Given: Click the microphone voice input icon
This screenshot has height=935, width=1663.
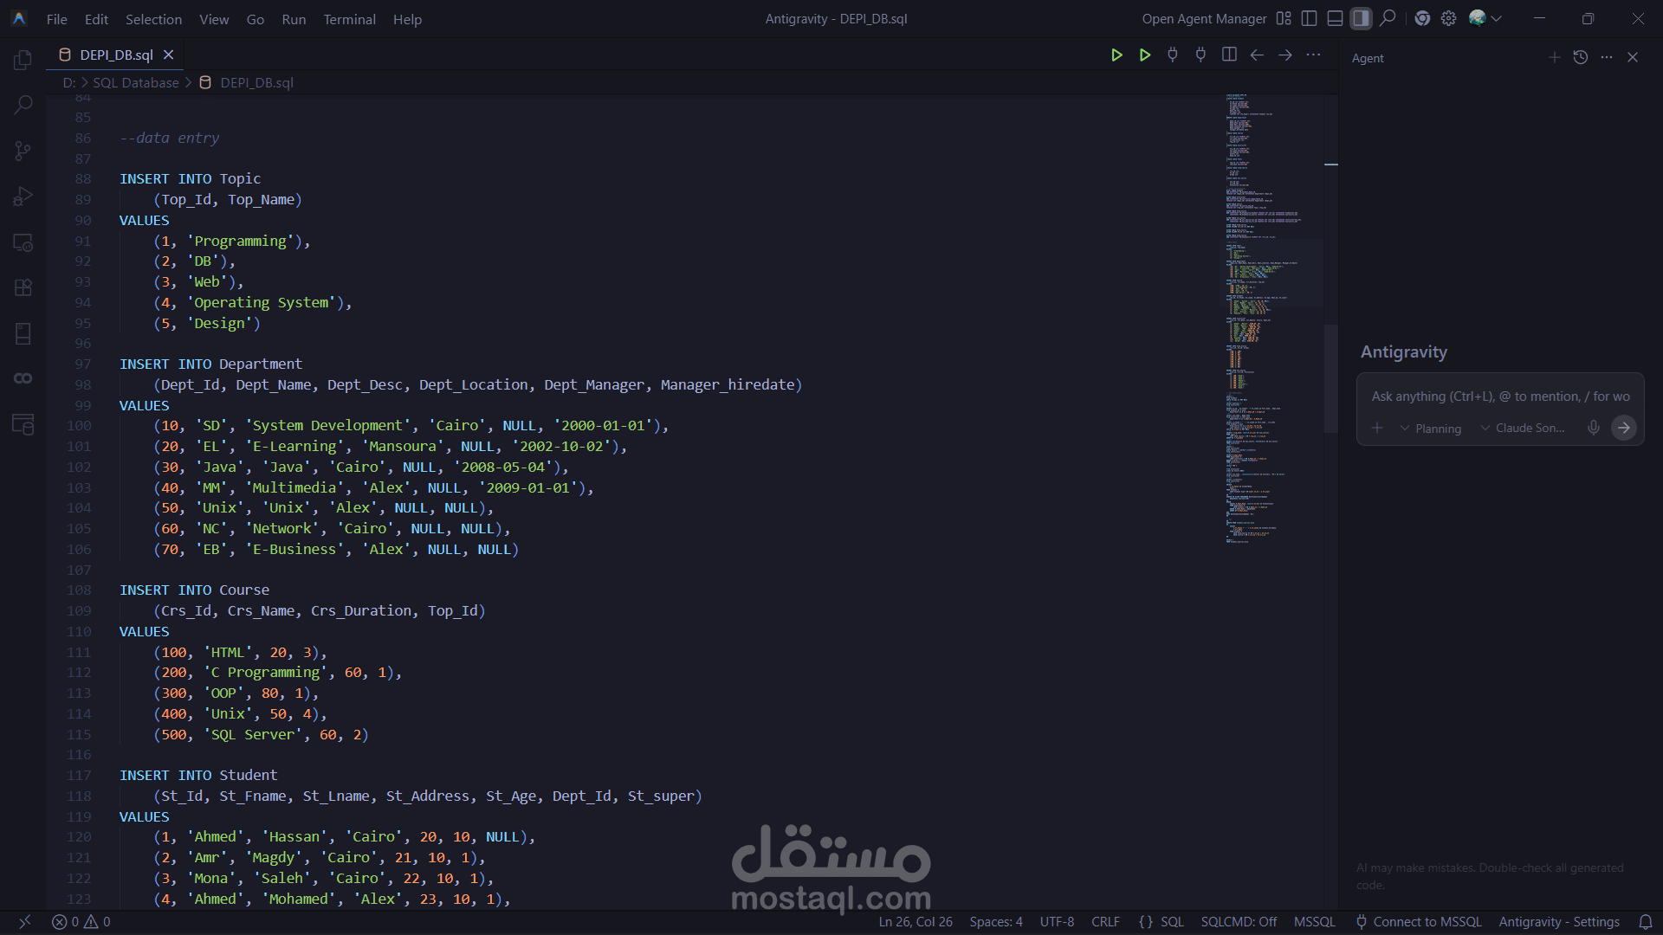Looking at the screenshot, I should (x=1593, y=428).
